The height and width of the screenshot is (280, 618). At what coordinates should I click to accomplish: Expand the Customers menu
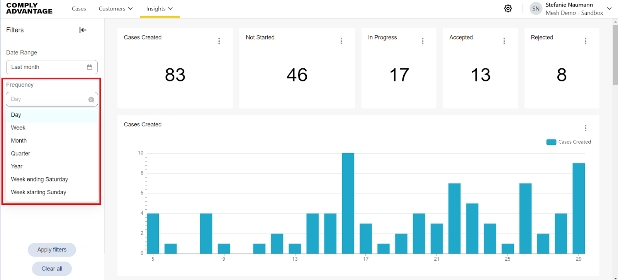point(115,8)
